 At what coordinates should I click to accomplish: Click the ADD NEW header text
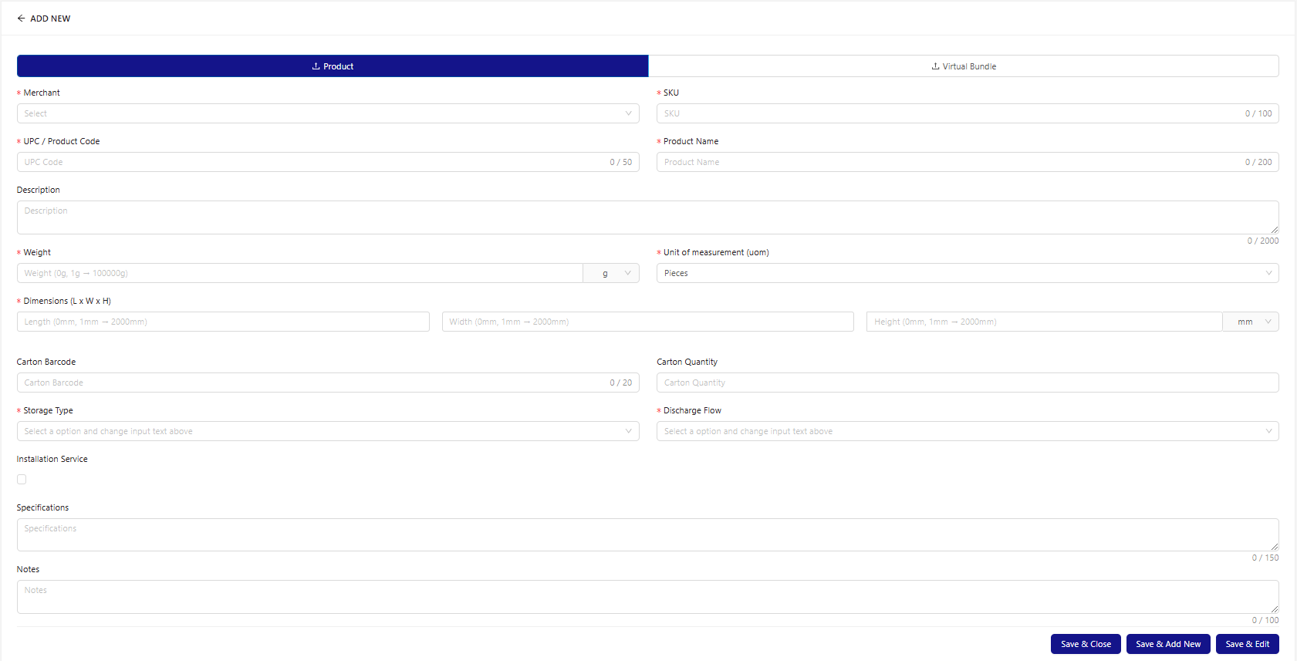pyautogui.click(x=50, y=19)
